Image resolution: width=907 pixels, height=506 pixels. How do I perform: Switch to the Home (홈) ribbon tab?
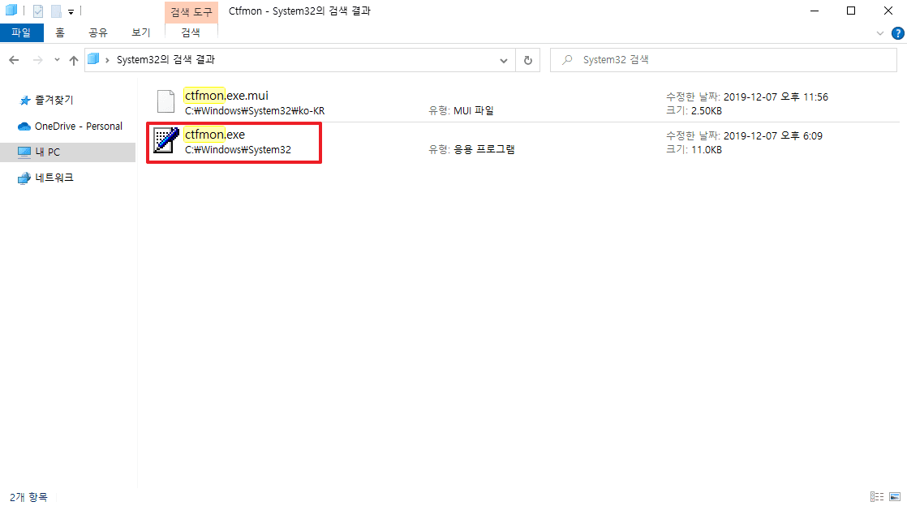[x=60, y=33]
